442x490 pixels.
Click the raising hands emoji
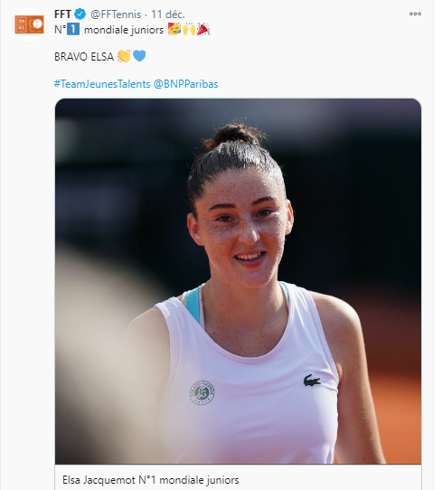(x=189, y=29)
